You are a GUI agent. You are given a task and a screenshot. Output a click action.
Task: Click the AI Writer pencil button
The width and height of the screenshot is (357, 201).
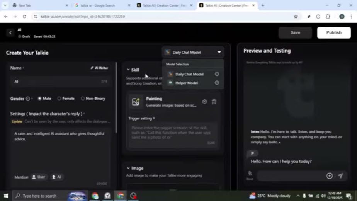[99, 68]
